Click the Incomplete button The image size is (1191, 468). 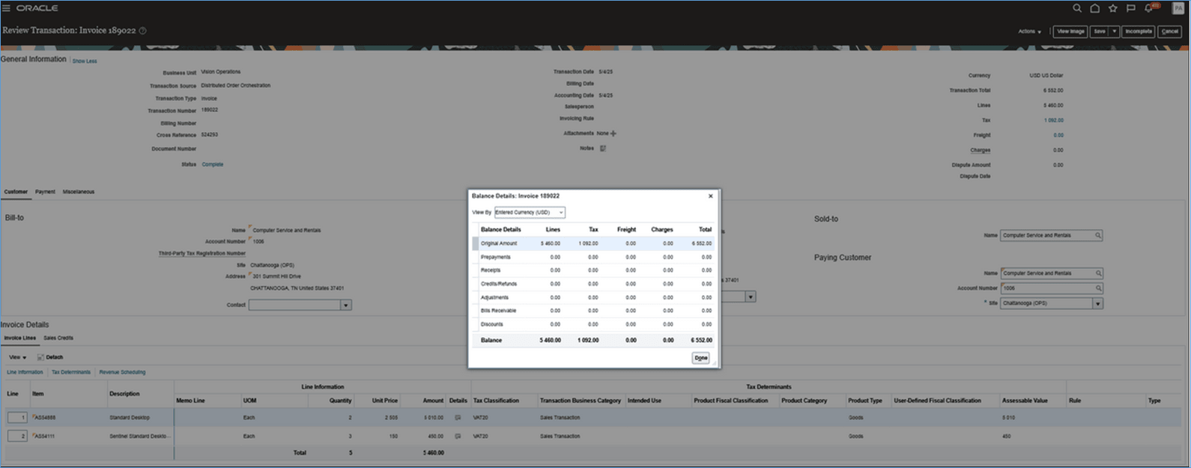click(x=1138, y=31)
